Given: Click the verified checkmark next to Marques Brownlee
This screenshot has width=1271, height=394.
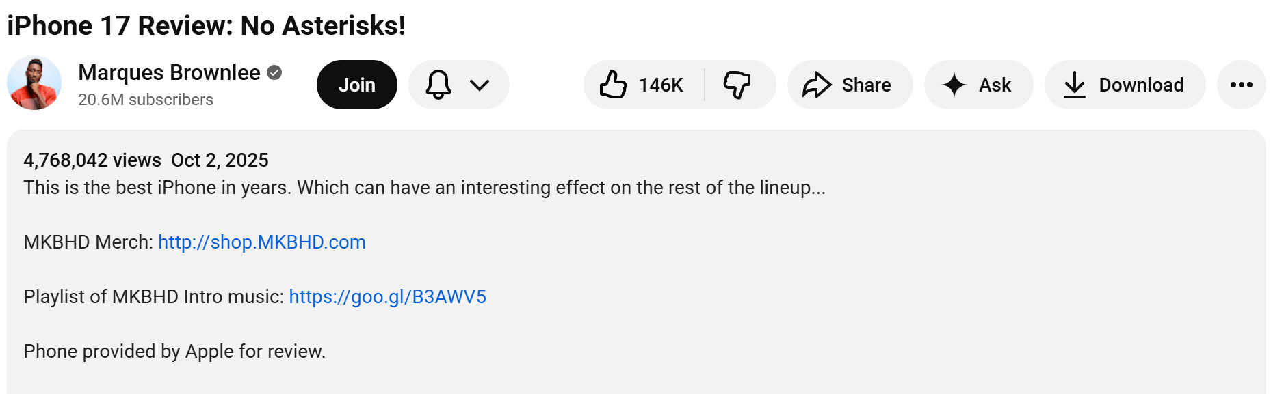Looking at the screenshot, I should (x=274, y=72).
